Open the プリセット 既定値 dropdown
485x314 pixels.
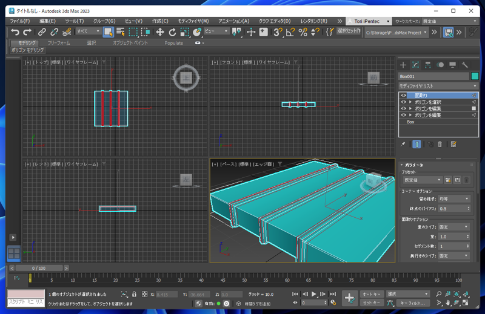point(422,180)
